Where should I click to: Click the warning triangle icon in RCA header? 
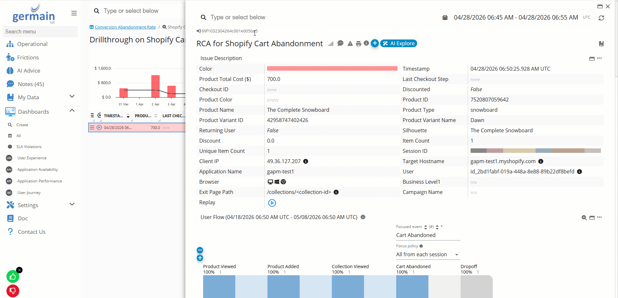coord(350,44)
